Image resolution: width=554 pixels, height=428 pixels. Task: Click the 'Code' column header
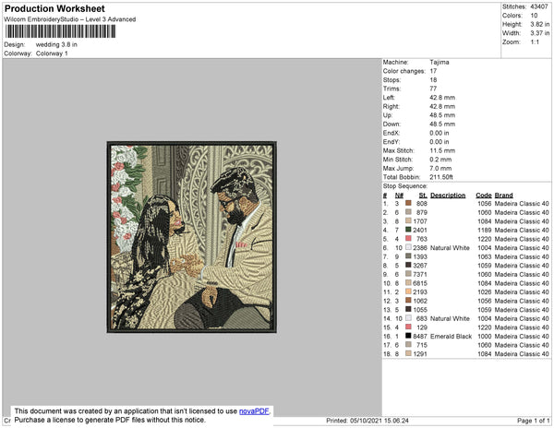[x=484, y=196]
